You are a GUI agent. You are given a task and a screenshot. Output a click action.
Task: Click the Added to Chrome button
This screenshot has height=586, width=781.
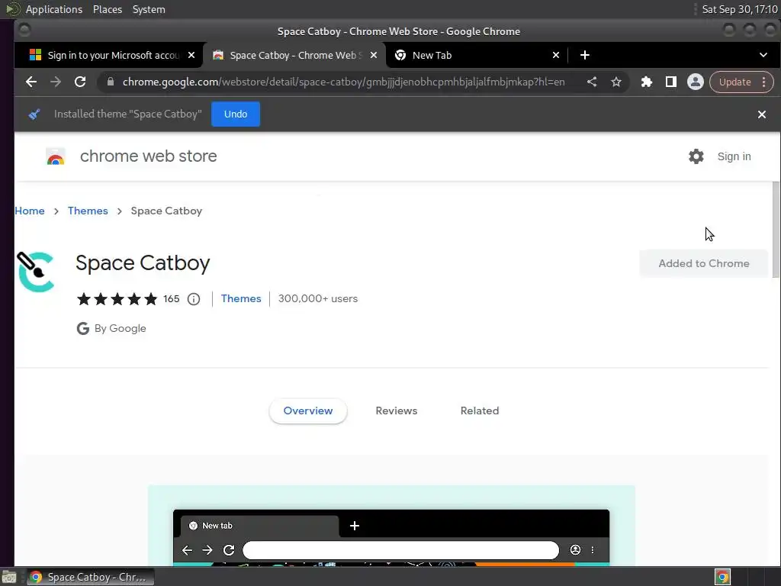pyautogui.click(x=704, y=263)
